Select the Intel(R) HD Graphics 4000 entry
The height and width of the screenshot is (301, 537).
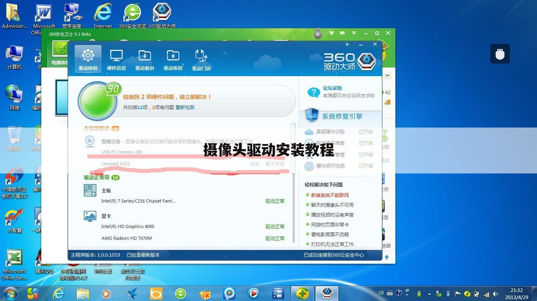coord(127,226)
